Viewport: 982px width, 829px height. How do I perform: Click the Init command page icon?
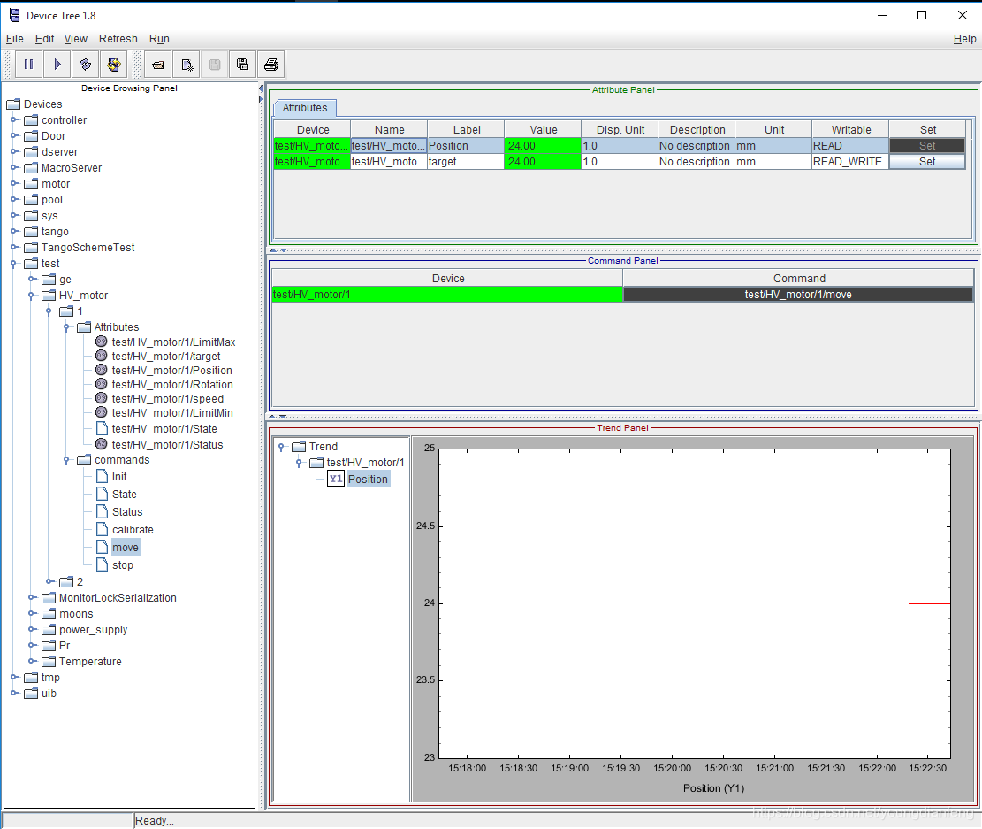[102, 477]
